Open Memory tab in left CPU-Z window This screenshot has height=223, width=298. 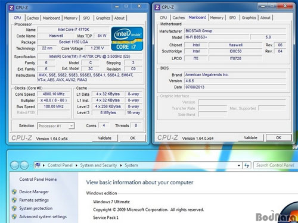pyautogui.click(x=71, y=18)
